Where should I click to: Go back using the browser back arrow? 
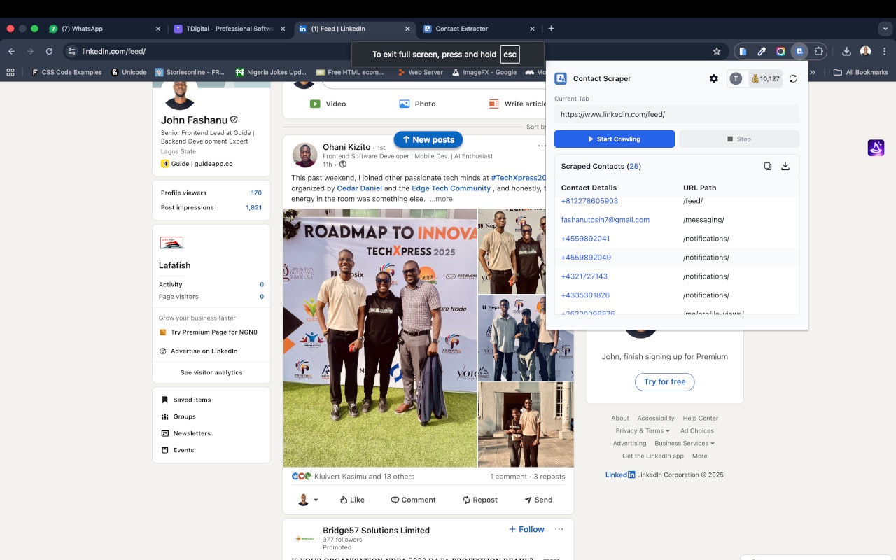pos(11,51)
